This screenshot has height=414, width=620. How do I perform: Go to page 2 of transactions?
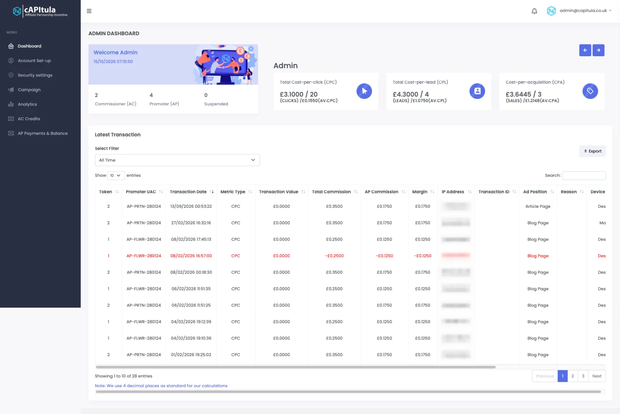pos(573,376)
